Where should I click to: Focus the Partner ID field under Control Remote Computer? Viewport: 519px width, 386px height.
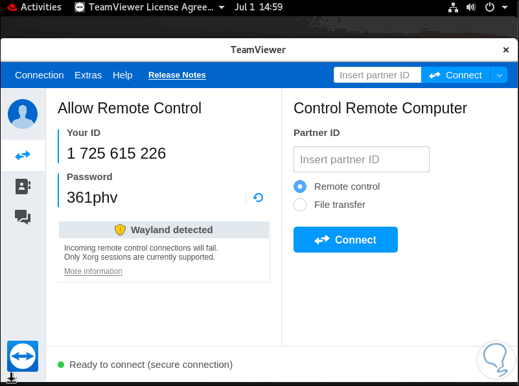tap(362, 159)
